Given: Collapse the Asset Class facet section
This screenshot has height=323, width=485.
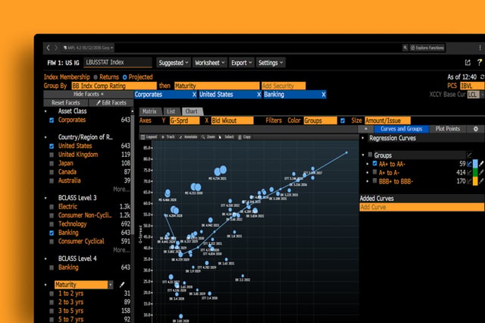Looking at the screenshot, I should (45, 111).
